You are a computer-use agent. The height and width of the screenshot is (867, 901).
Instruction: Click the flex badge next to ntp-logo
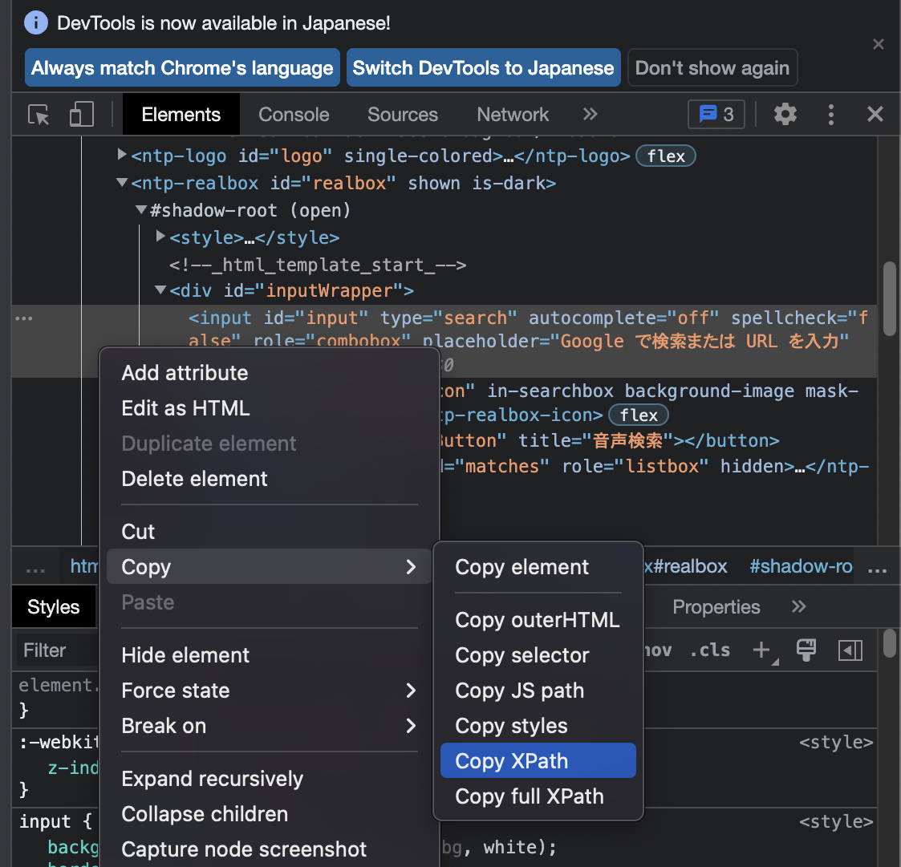tap(665, 156)
